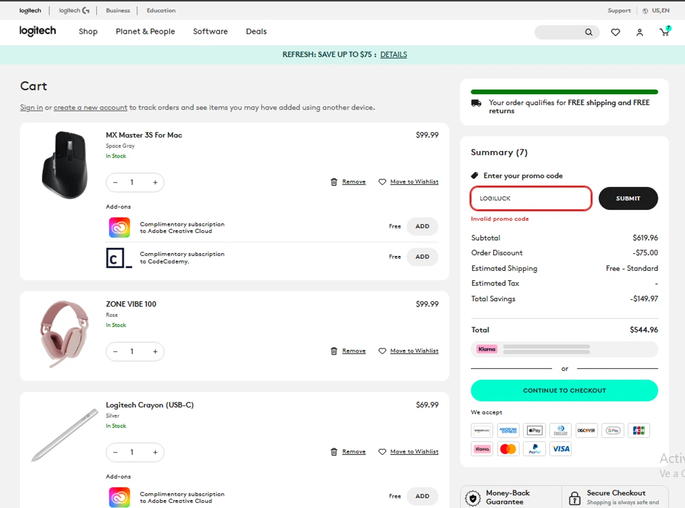Click the PayPal payment icon

tap(534, 449)
